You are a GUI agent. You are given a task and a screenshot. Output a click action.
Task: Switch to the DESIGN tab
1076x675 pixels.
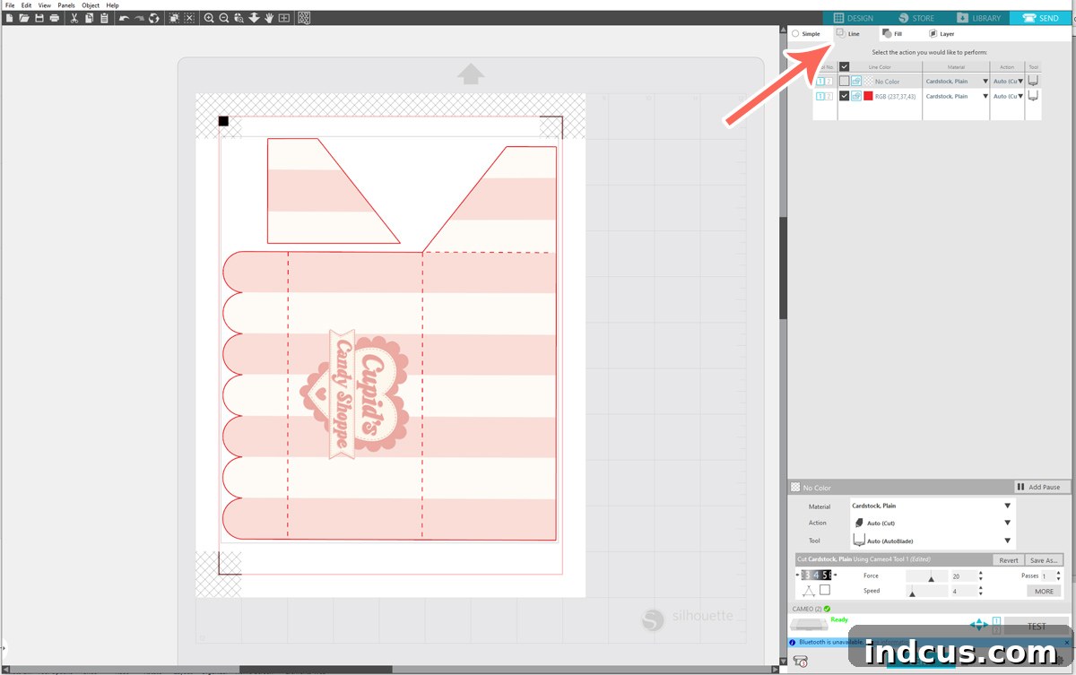(854, 18)
